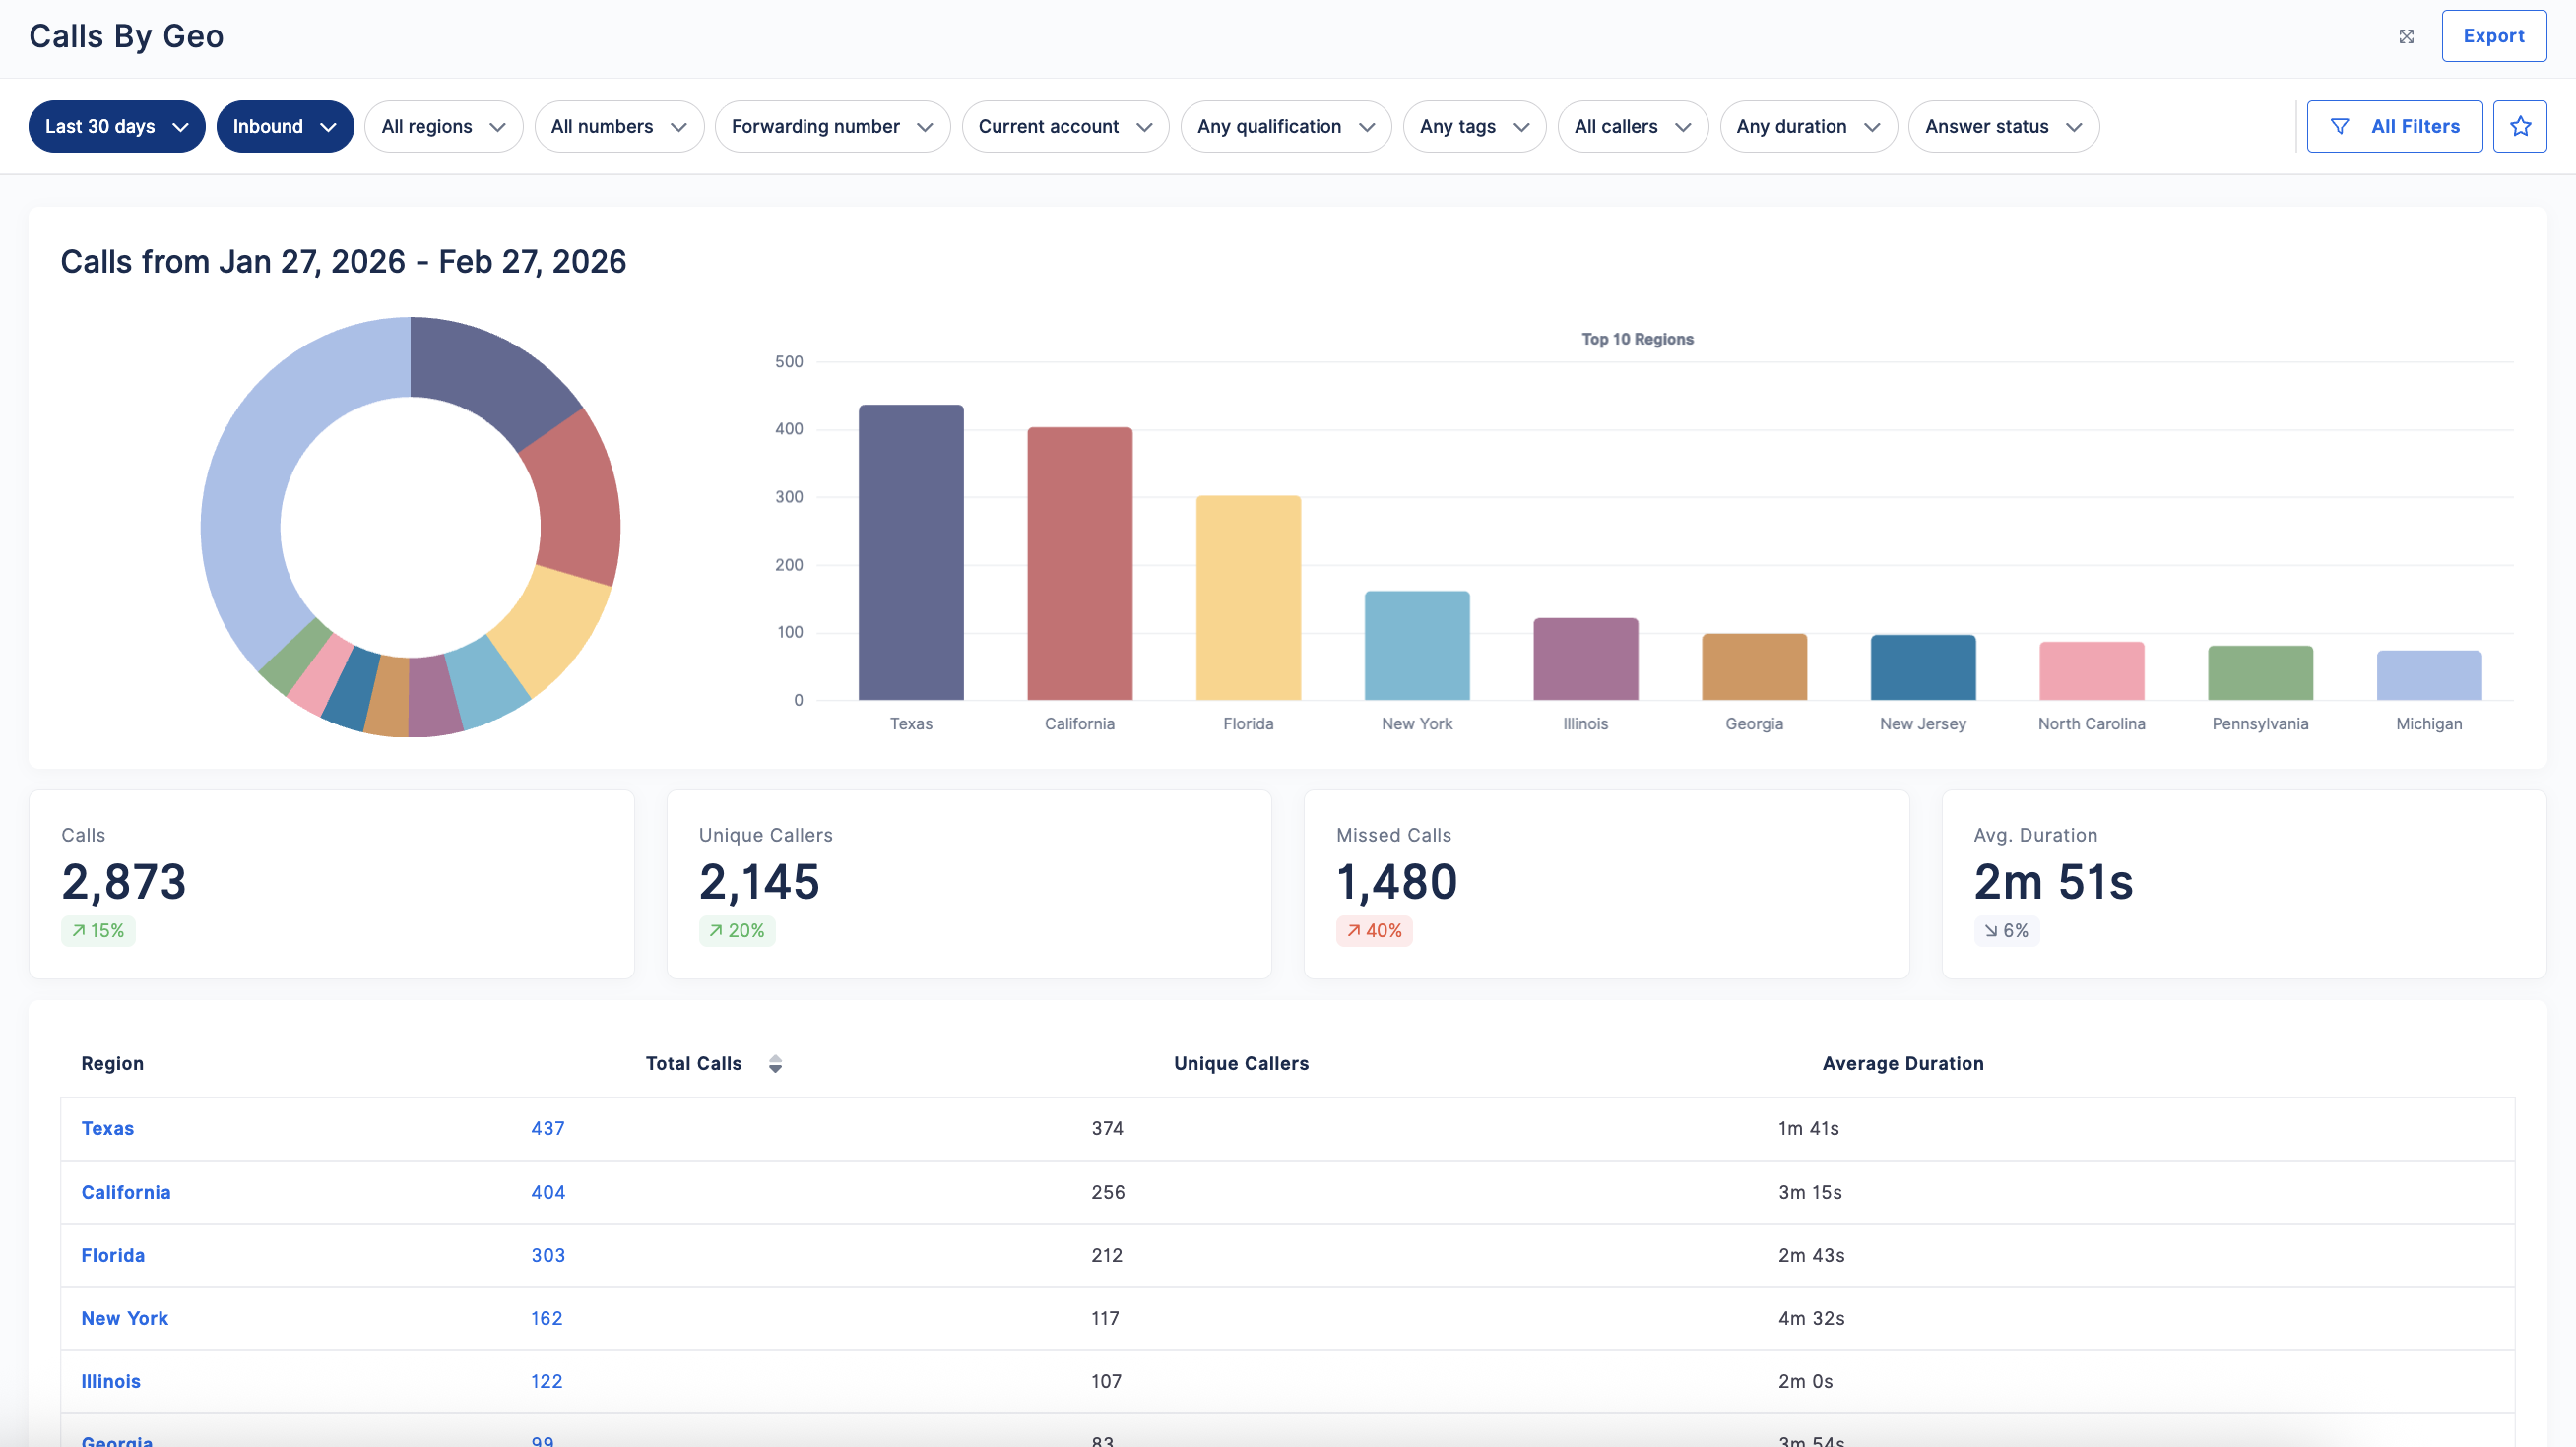
Task: Click the Florida bar in chart
Action: click(1248, 598)
